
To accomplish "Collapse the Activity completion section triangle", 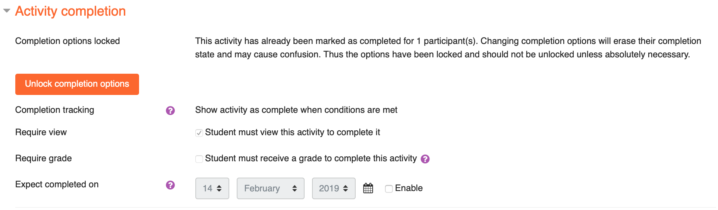I will tap(7, 11).
